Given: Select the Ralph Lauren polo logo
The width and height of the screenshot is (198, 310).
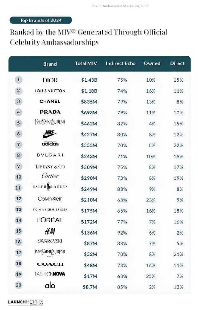Looking at the screenshot, I should [x=50, y=187].
